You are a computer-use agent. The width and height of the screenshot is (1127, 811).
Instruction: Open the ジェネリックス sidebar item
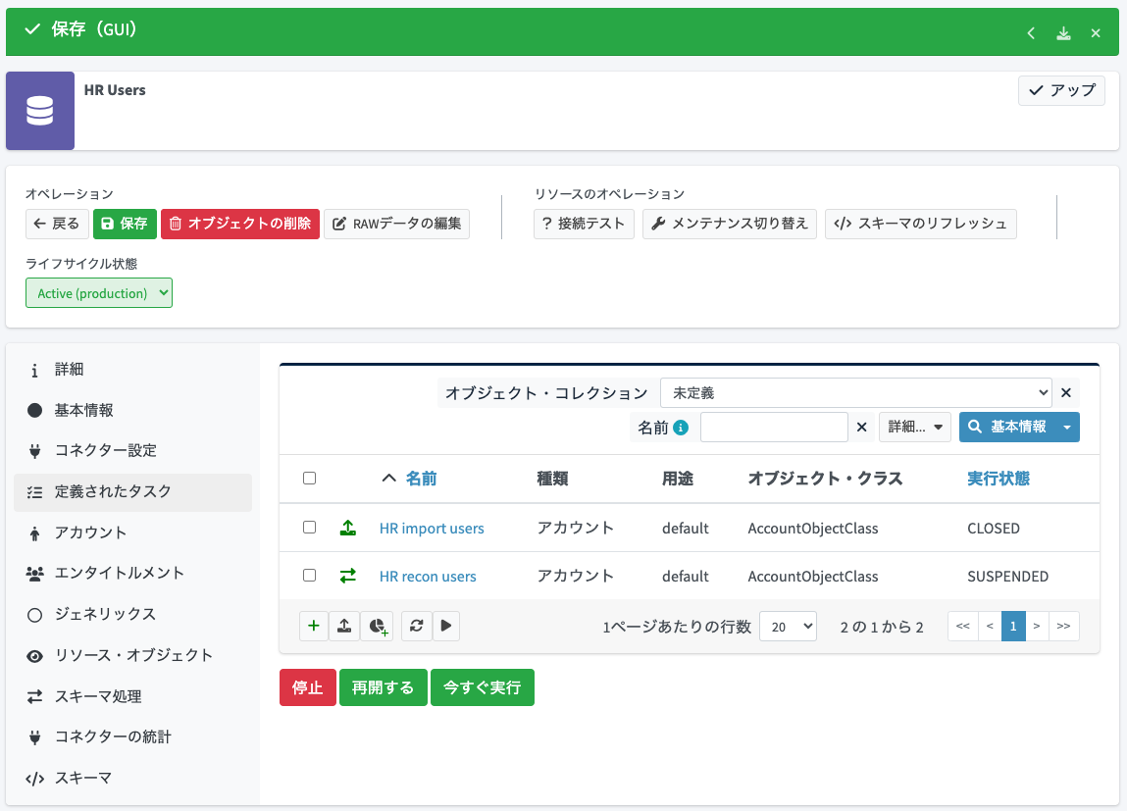click(x=133, y=614)
